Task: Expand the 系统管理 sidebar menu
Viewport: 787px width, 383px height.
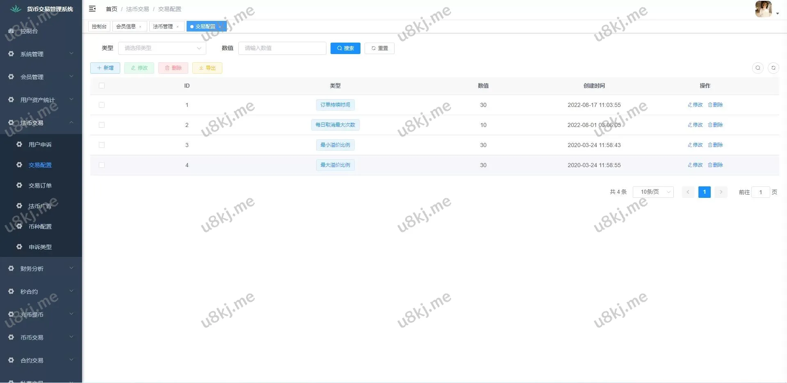Action: (40, 54)
